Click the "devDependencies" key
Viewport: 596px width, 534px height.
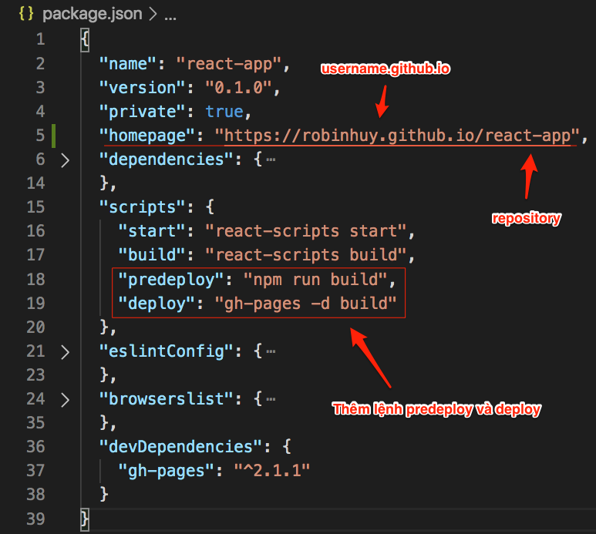tap(180, 447)
